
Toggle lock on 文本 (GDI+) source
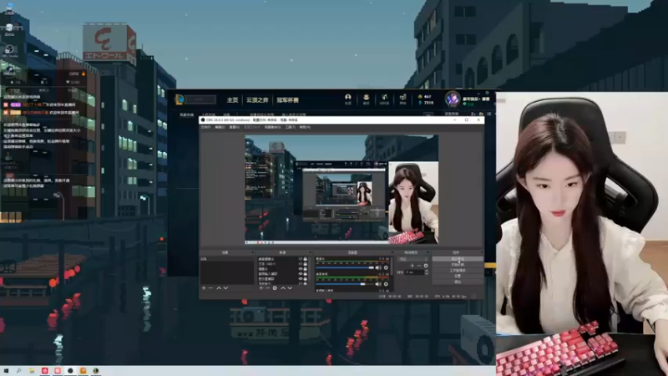click(305, 264)
